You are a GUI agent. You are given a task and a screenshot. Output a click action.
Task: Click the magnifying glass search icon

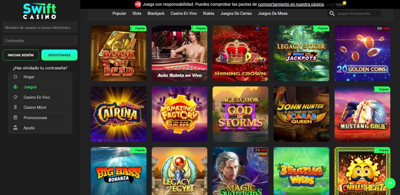332,14
